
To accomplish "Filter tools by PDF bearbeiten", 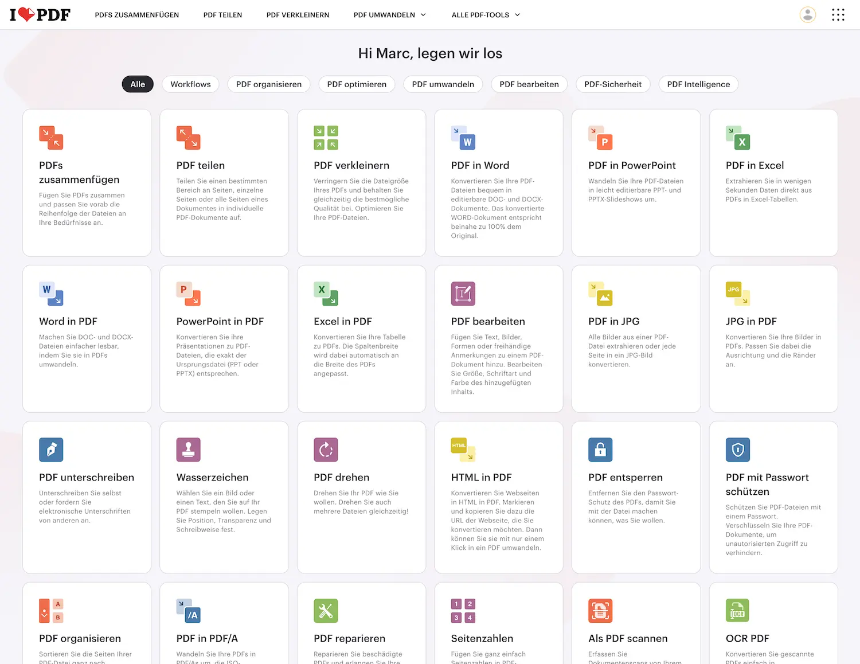I will point(529,84).
